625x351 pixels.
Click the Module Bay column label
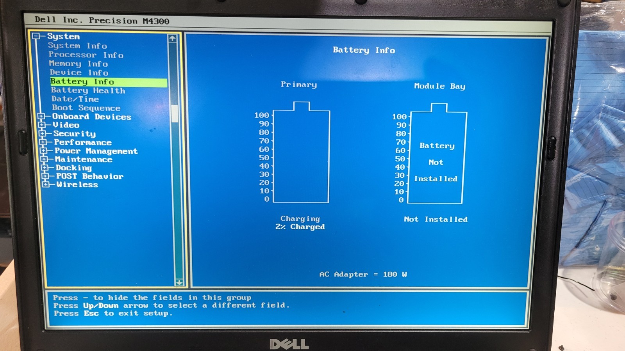coord(440,86)
